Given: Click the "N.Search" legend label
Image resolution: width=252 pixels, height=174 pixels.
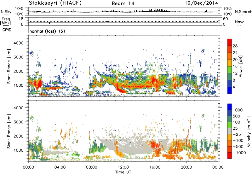Looking at the screenshot, I should [x=243, y=12].
